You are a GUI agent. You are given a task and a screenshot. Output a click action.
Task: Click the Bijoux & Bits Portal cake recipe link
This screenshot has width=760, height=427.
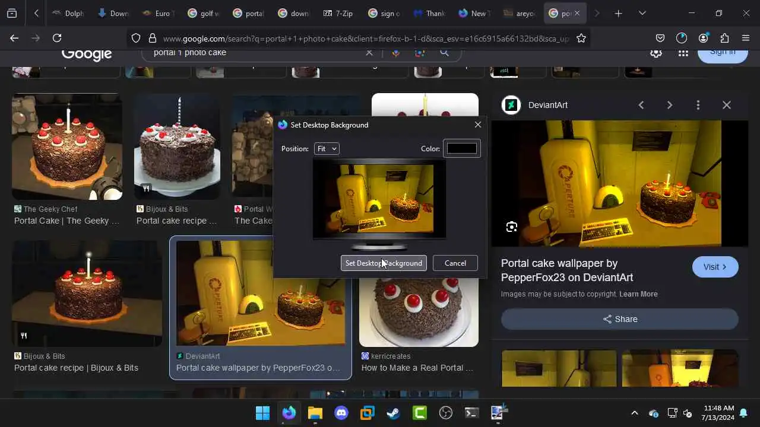click(x=76, y=368)
